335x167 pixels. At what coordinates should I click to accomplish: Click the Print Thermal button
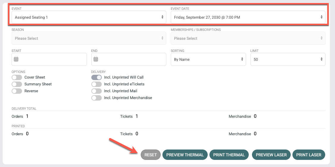pyautogui.click(x=229, y=155)
